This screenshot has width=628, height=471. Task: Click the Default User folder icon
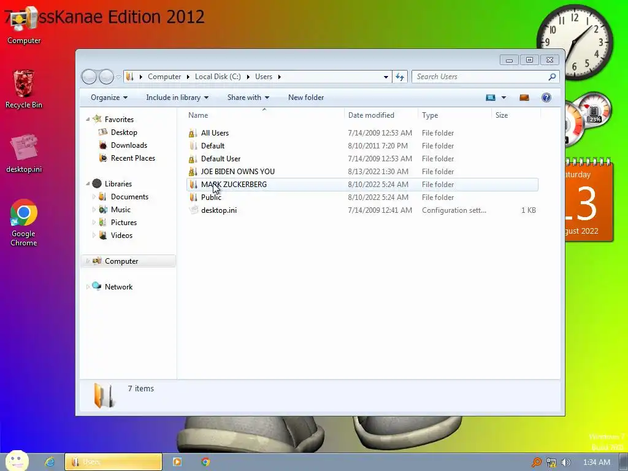193,159
